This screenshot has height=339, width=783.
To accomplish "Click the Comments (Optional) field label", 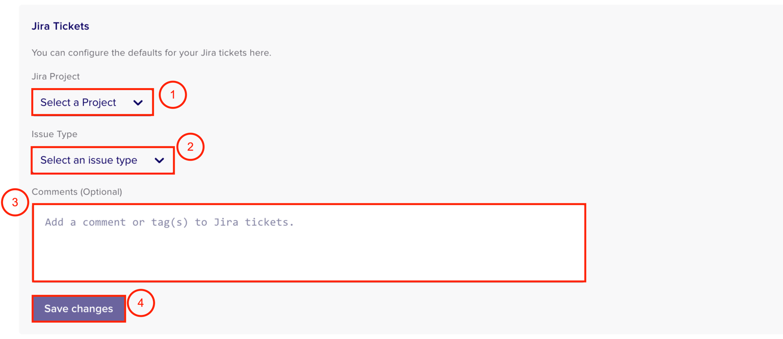I will (76, 192).
